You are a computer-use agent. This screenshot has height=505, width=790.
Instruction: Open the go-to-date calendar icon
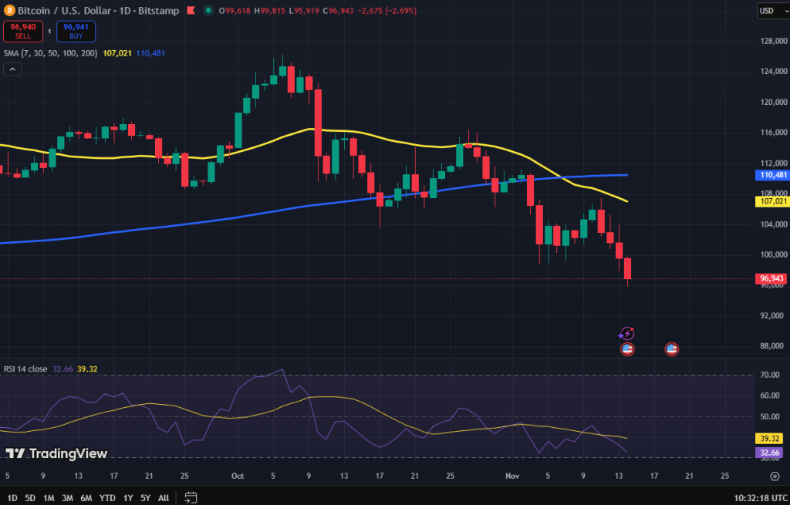[191, 498]
